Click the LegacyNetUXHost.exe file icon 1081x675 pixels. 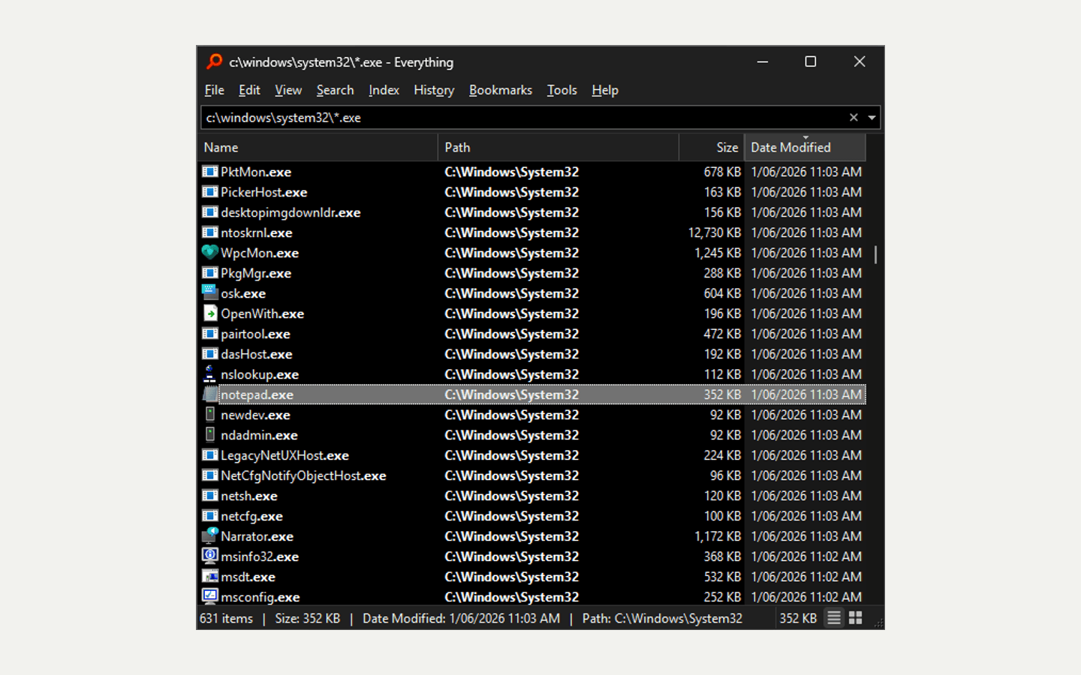(210, 455)
